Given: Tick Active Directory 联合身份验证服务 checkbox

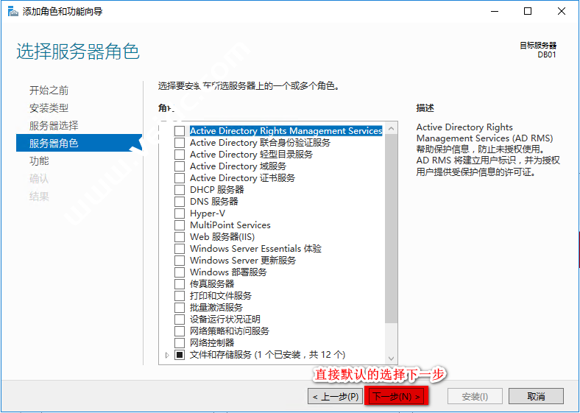Looking at the screenshot, I should pyautogui.click(x=180, y=143).
